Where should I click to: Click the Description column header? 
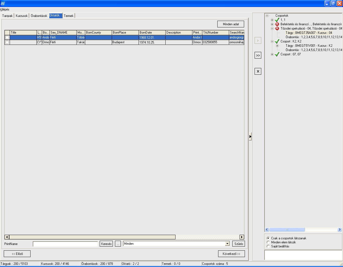(179, 33)
